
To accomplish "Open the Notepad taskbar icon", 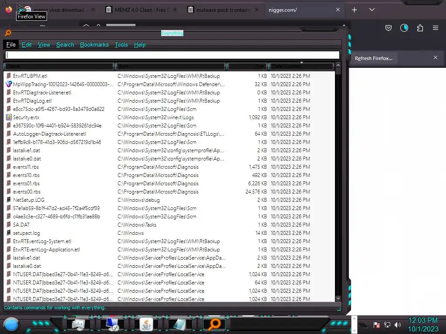I will 180,324.
